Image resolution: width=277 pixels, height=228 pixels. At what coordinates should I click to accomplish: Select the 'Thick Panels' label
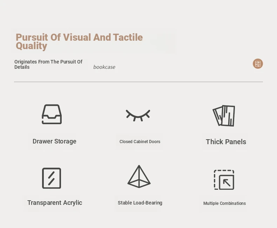(226, 142)
